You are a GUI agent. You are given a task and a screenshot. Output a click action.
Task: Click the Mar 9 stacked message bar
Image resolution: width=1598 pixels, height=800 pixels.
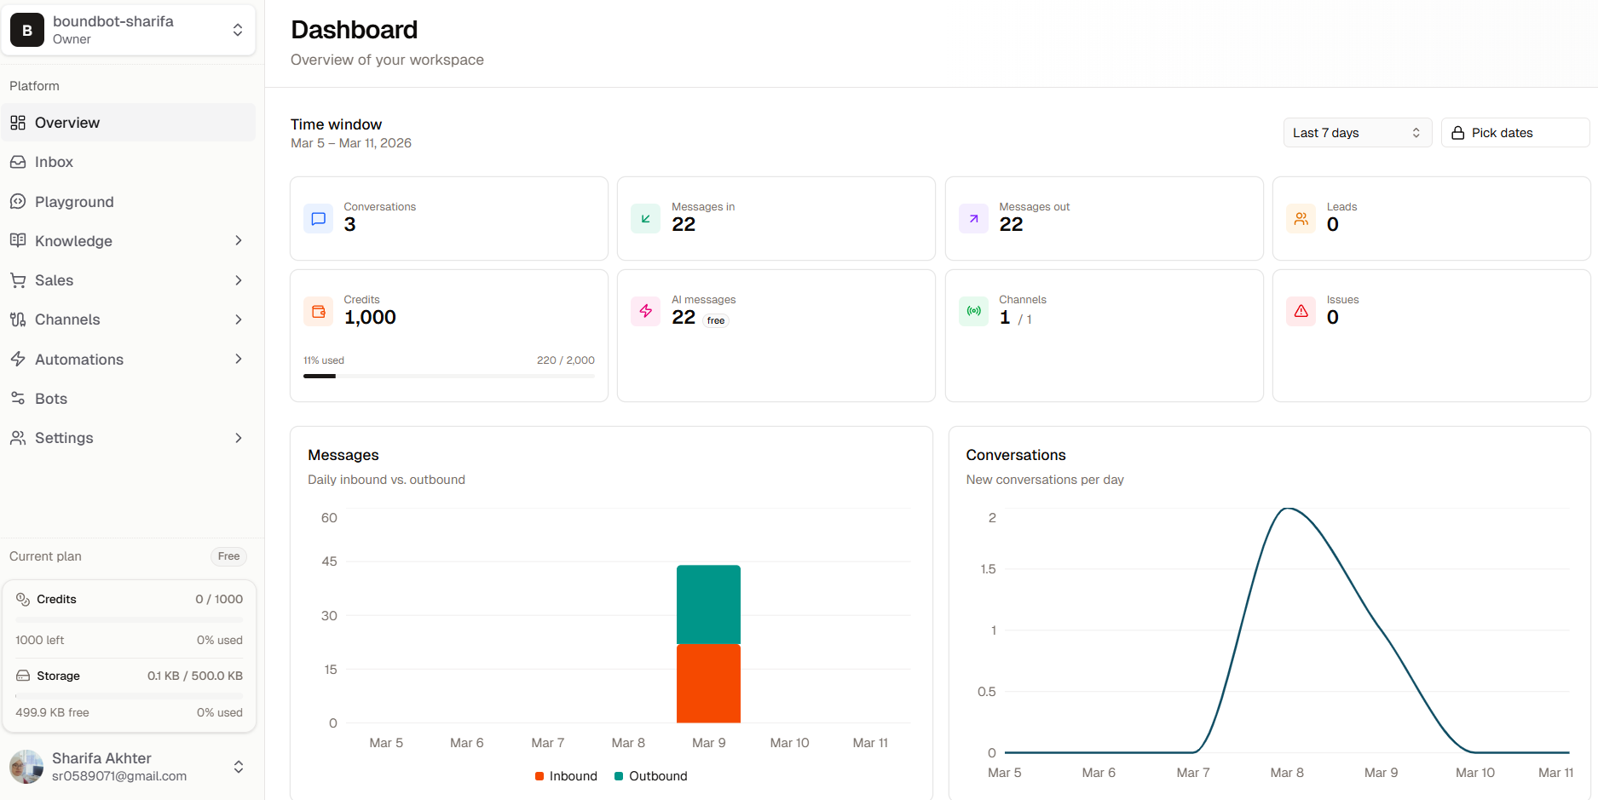point(708,644)
